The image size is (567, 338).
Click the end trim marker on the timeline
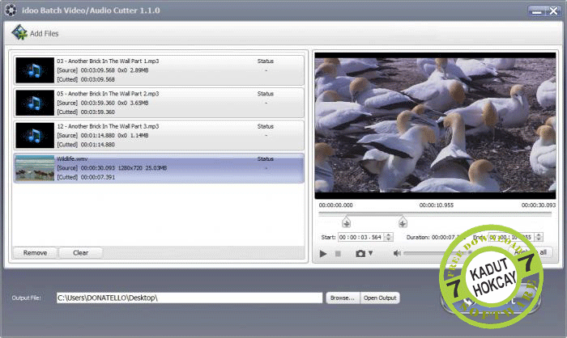pos(403,222)
